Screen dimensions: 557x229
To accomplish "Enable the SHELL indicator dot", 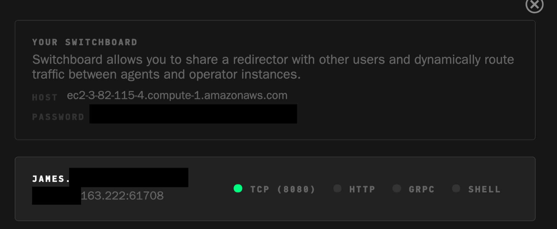I will click(x=456, y=188).
